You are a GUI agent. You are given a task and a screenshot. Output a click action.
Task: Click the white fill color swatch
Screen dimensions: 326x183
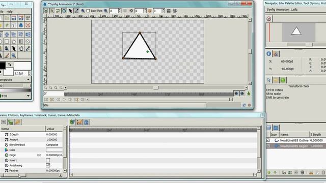(x=9, y=72)
